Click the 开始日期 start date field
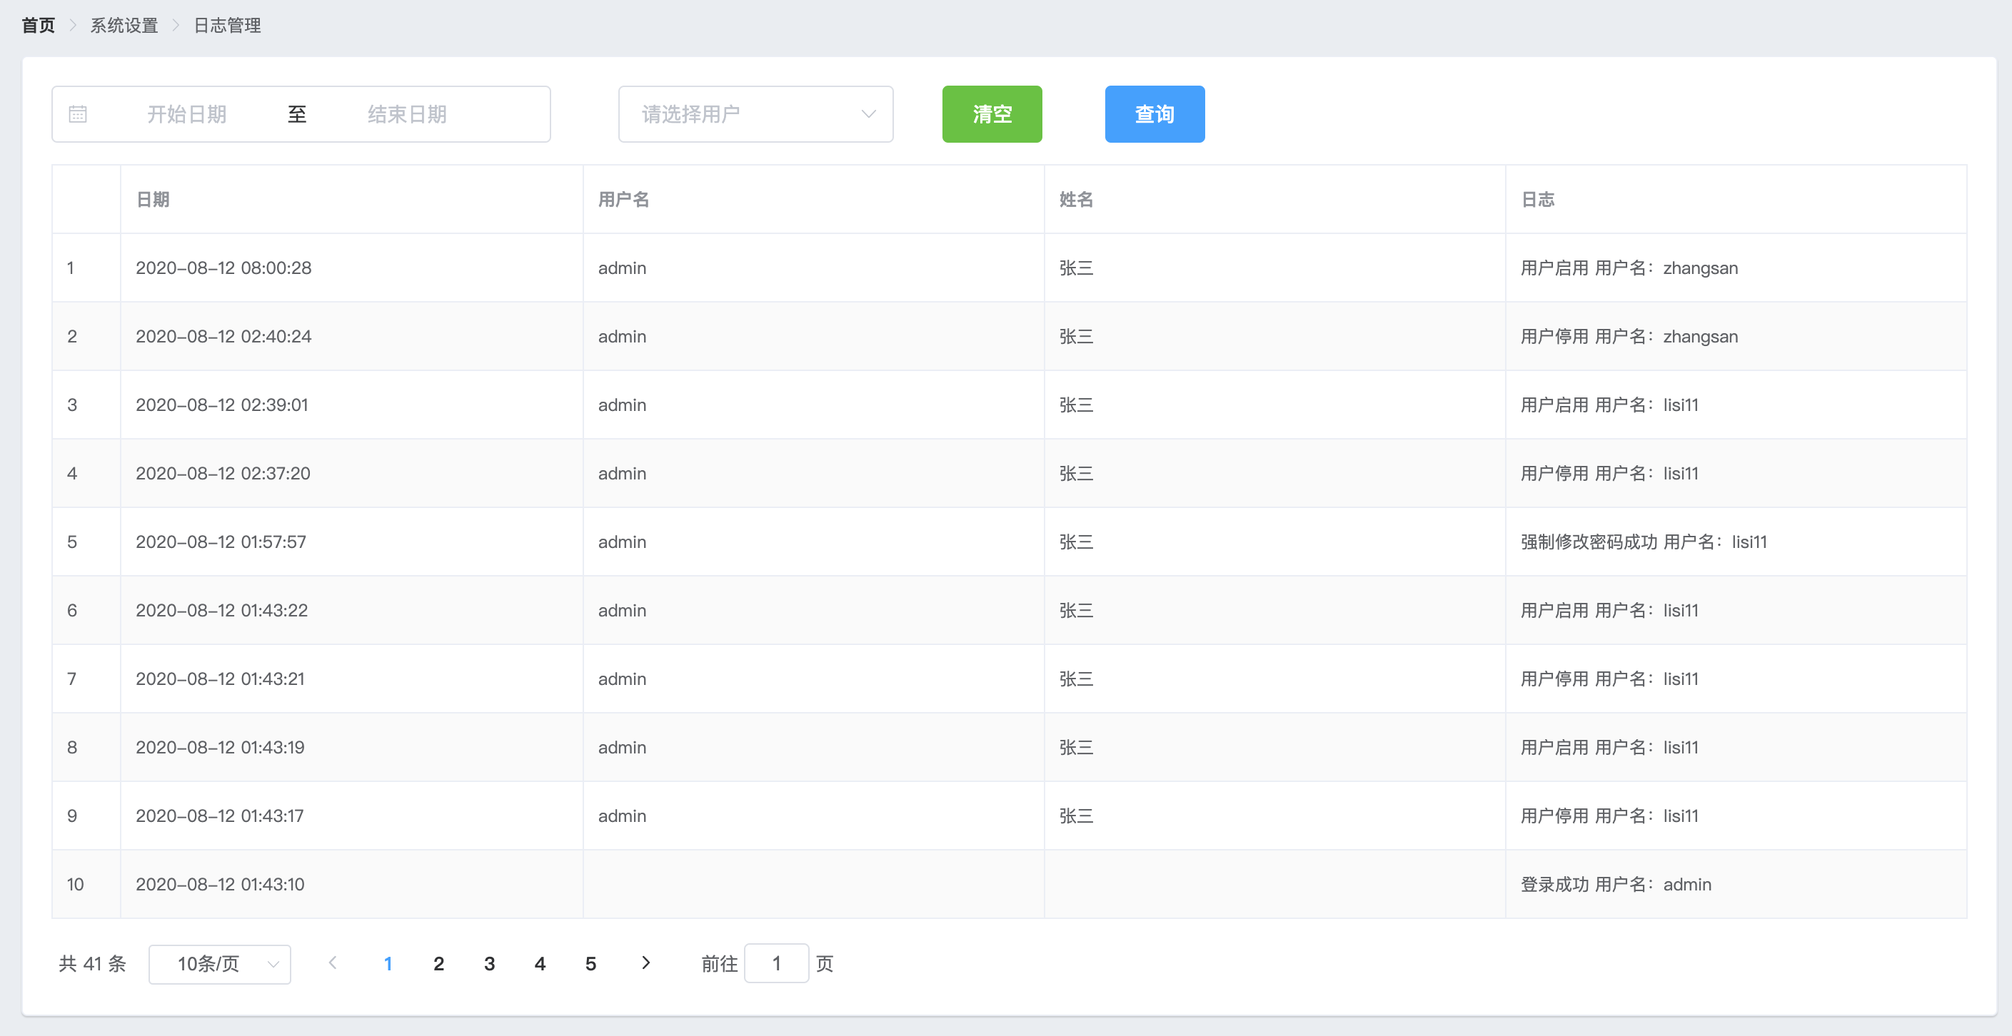This screenshot has height=1036, width=2012. pos(186,114)
